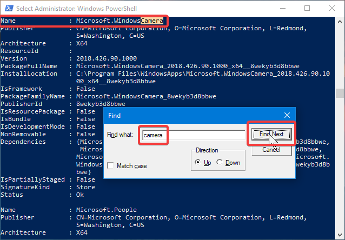Click the PackageFullName value text
The height and width of the screenshot is (240, 345).
[x=188, y=66]
